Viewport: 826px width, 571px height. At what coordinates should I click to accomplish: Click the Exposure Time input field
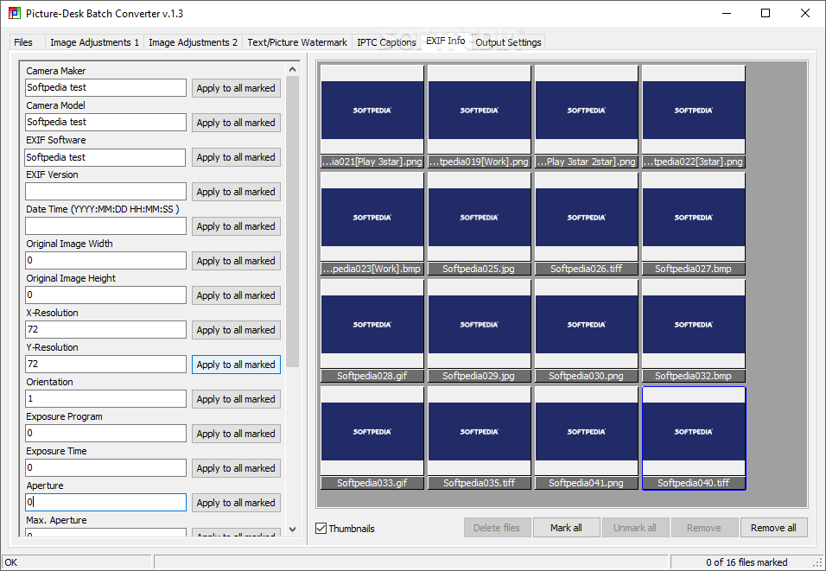point(105,467)
